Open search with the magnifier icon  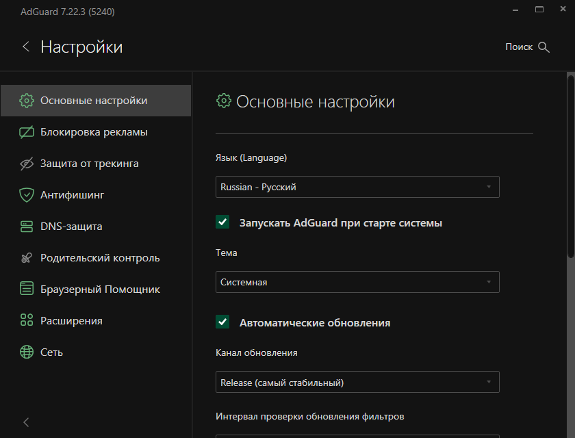[x=546, y=47]
